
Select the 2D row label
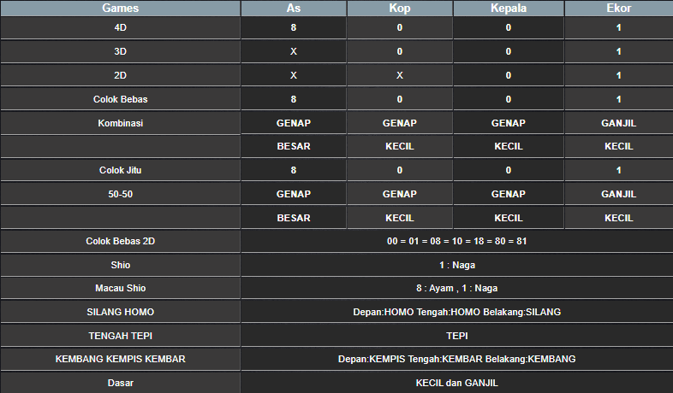point(120,76)
